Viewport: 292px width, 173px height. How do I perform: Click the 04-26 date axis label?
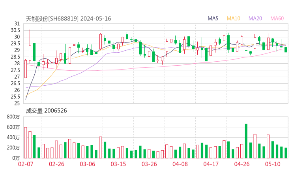click(x=242, y=164)
